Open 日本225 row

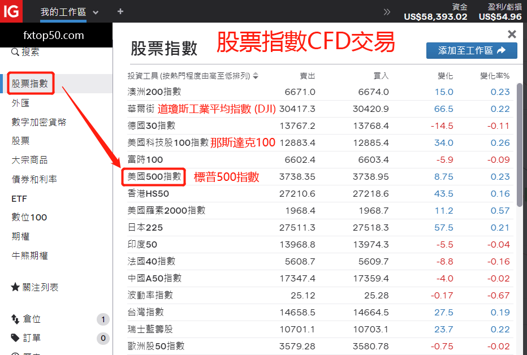(x=320, y=227)
